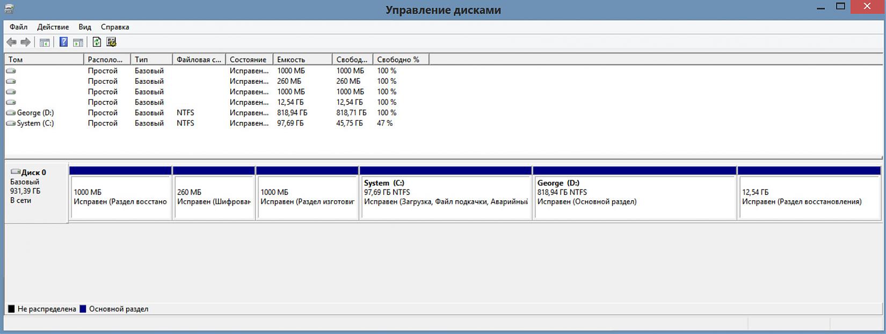Sort by the Свободно % column header
886x334 pixels.
click(401, 60)
